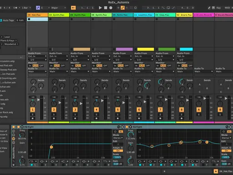Open band 1 filter type dropdown on first EQ
Viewport: 233px width, 175px height.
(33, 161)
